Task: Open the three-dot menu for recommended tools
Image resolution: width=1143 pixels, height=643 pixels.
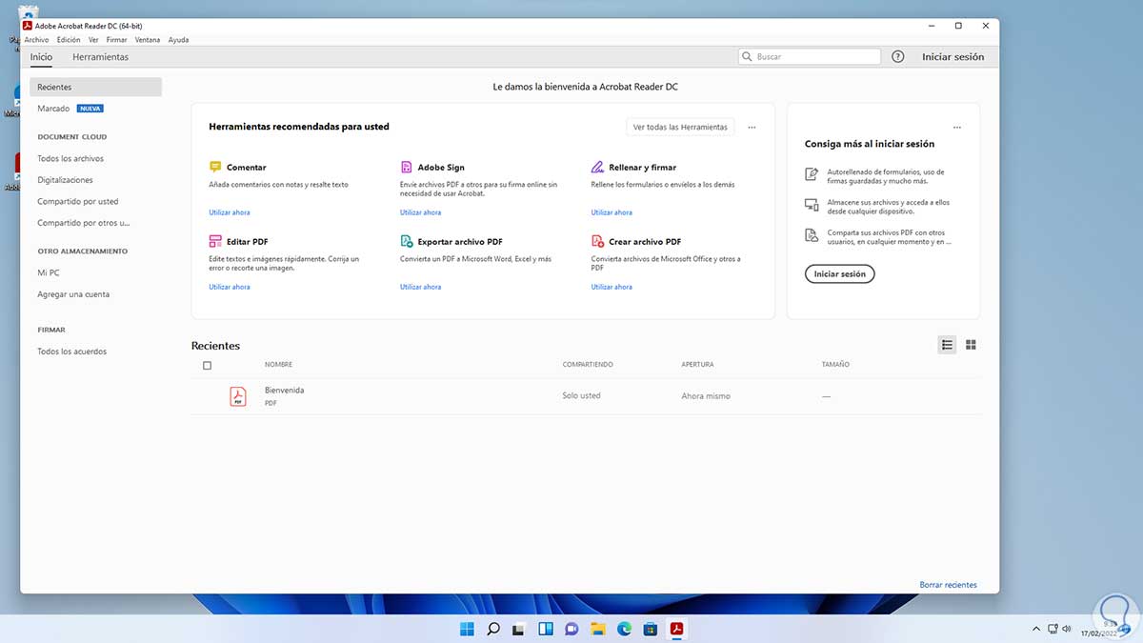Action: [x=752, y=127]
